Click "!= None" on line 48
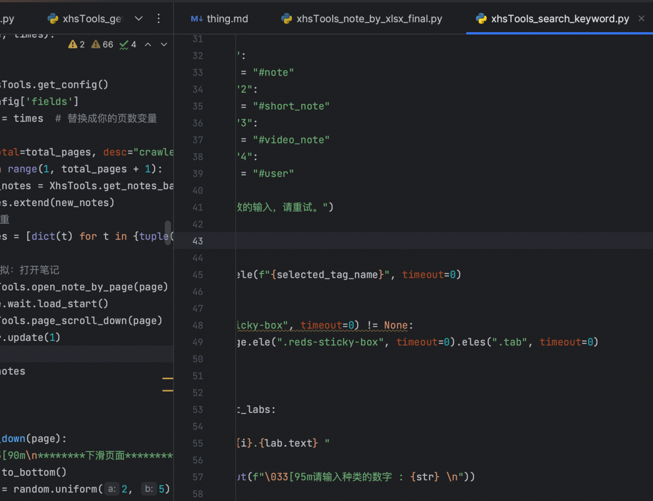Screen dimensions: 653x501 [x=387, y=326]
